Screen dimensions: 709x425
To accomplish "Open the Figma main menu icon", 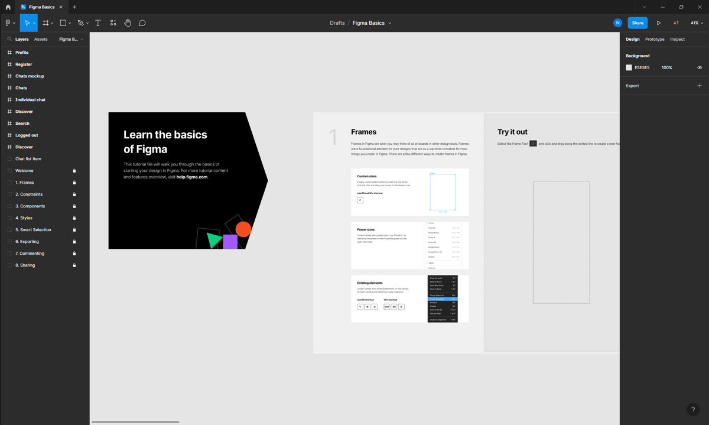I will [x=8, y=23].
